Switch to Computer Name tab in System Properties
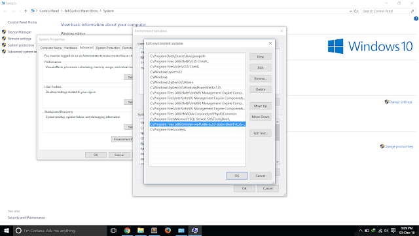 51,48
